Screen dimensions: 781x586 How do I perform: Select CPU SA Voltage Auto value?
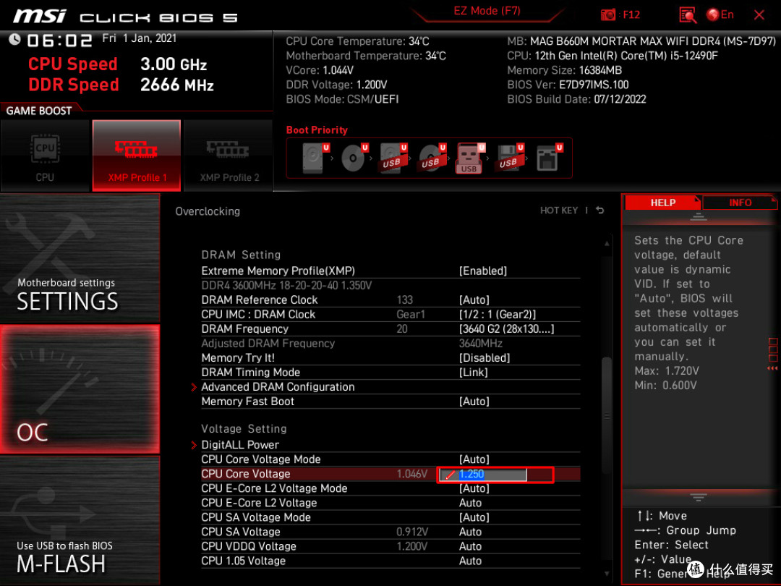470,532
